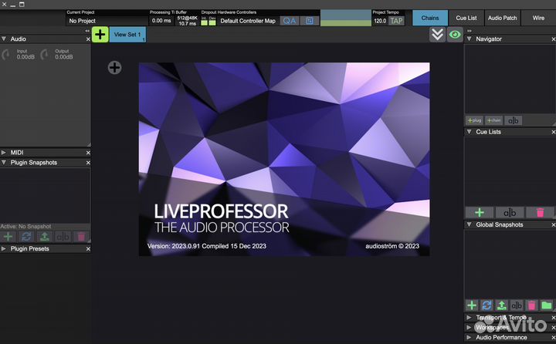
Task: Click the +chain button in Navigator
Action: [493, 120]
